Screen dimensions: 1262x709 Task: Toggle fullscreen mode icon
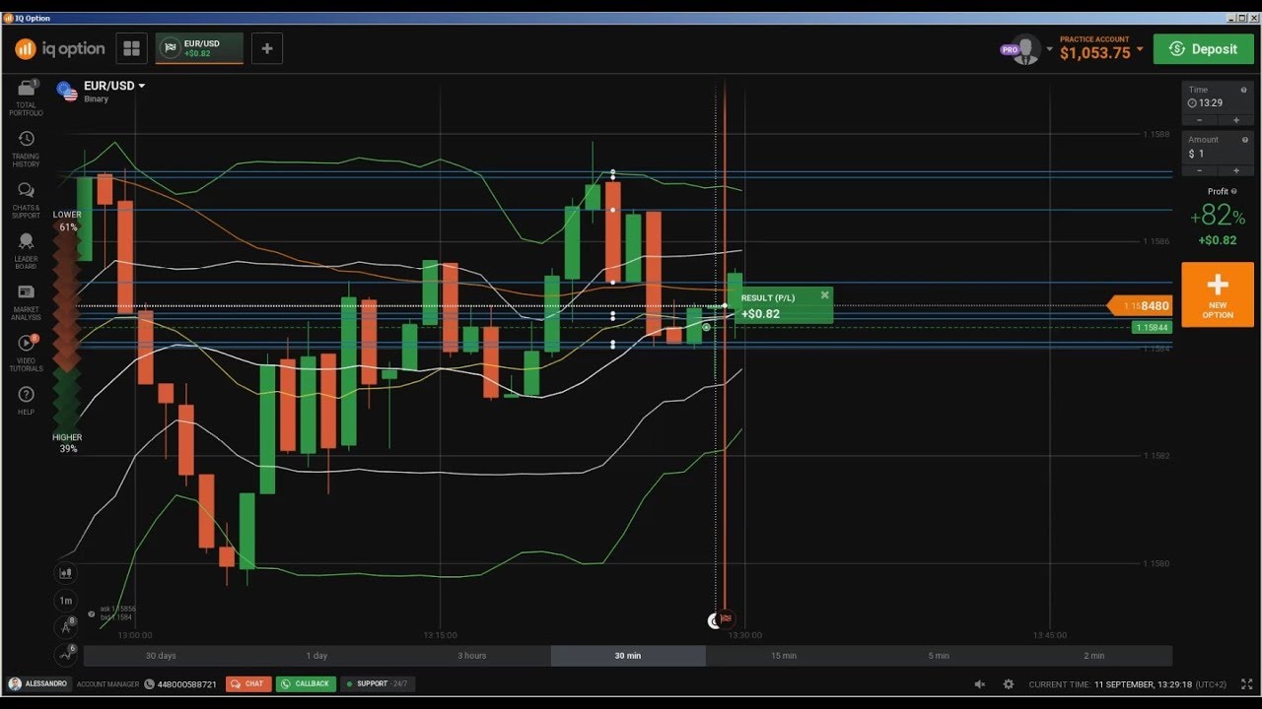coord(1247,683)
